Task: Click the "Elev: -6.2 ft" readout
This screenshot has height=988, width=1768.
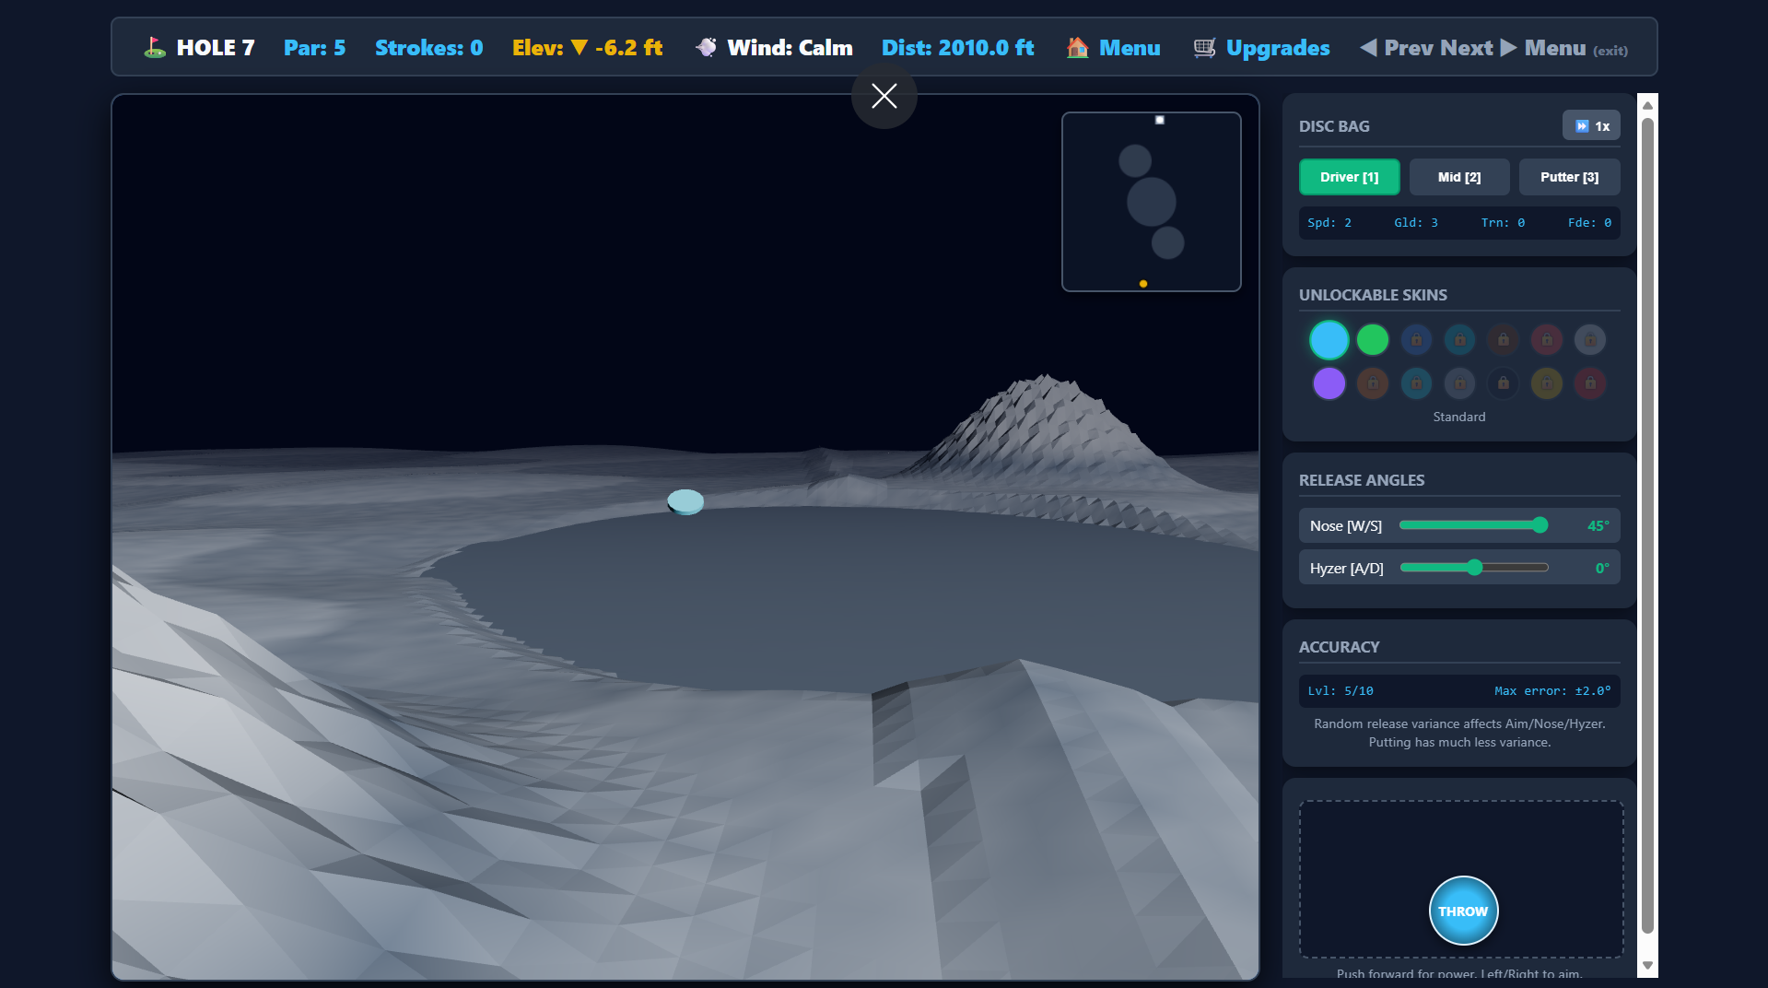Action: click(x=587, y=48)
